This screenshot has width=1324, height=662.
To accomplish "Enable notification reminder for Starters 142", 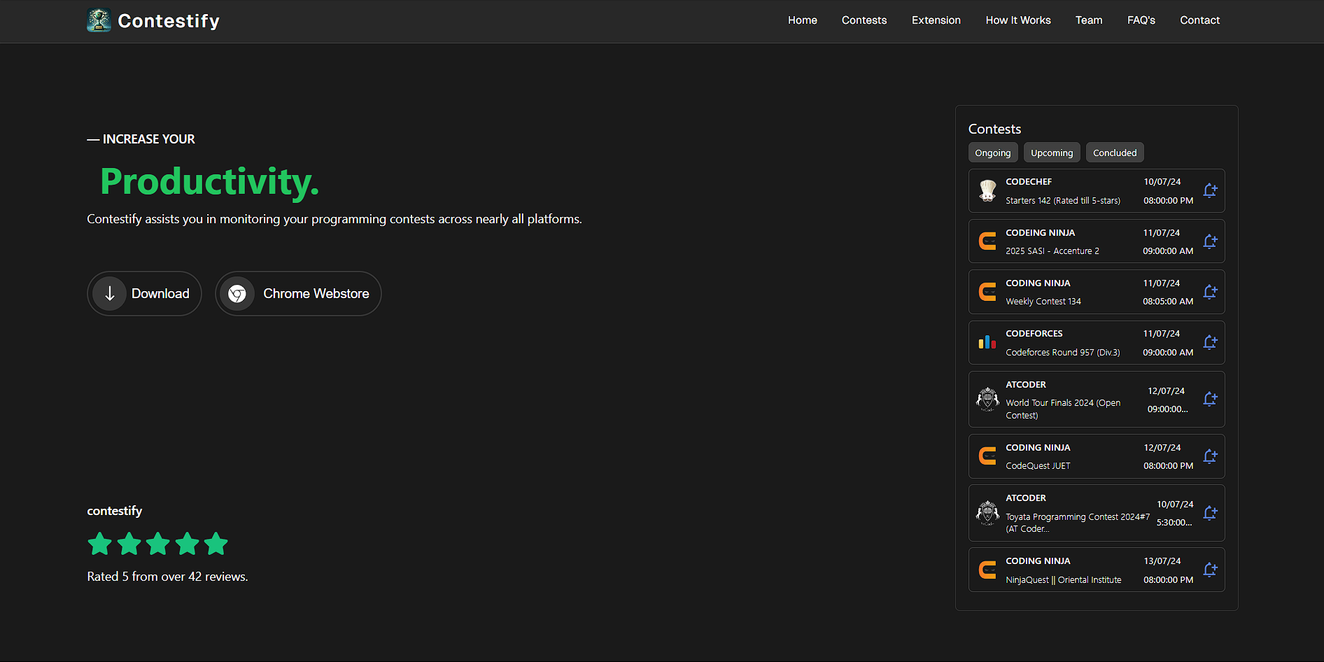I will (1211, 190).
